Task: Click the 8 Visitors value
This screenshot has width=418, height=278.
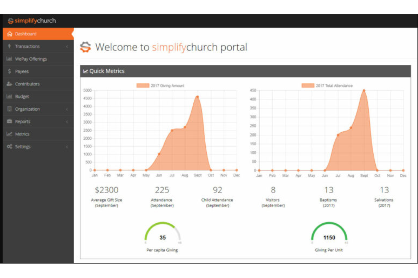Action: (273, 190)
